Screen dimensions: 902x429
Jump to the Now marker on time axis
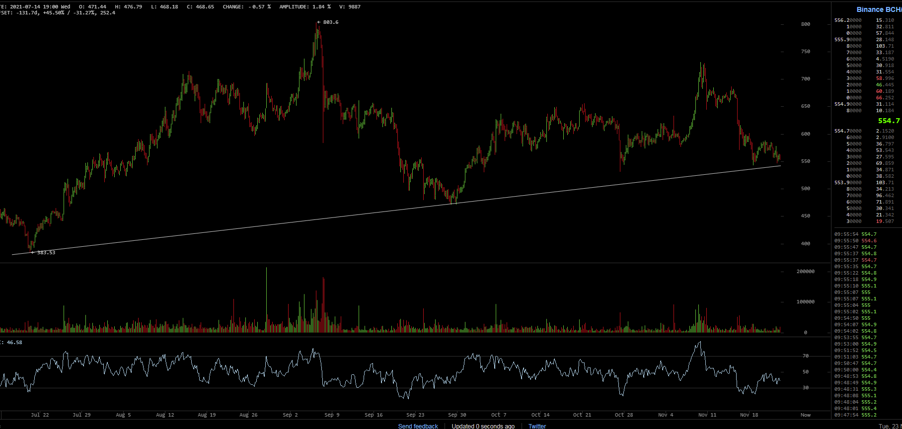pos(805,415)
